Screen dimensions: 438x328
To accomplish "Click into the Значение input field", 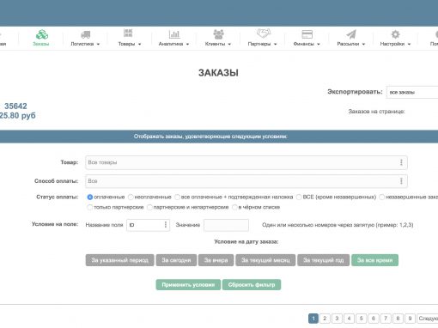I will click(x=226, y=225).
